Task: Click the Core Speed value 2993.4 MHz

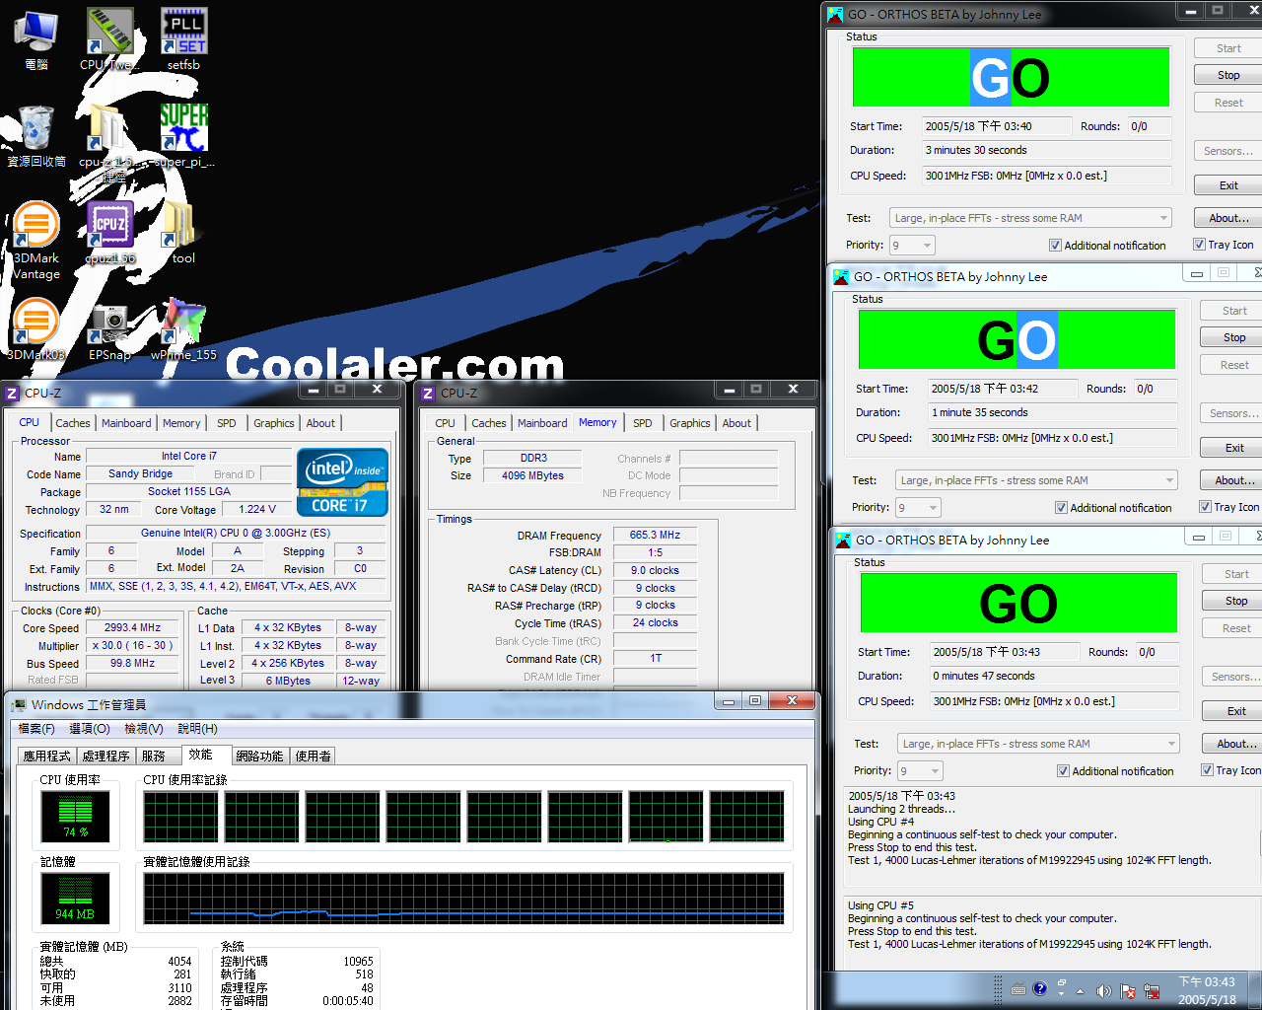Action: pos(133,627)
